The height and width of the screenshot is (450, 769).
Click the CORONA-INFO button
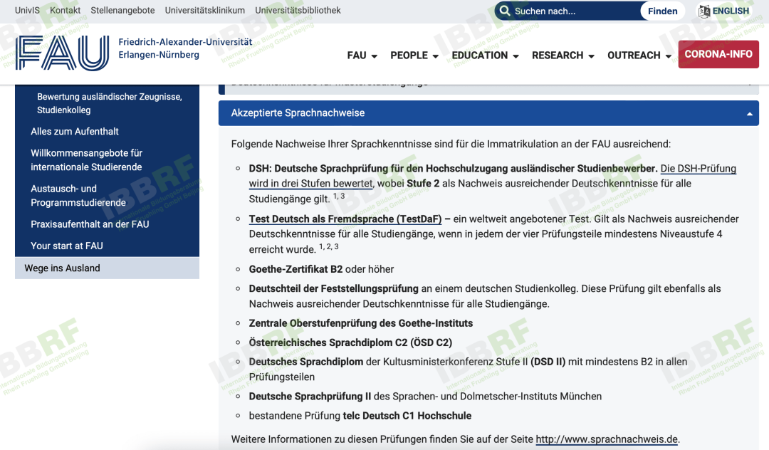tap(718, 54)
